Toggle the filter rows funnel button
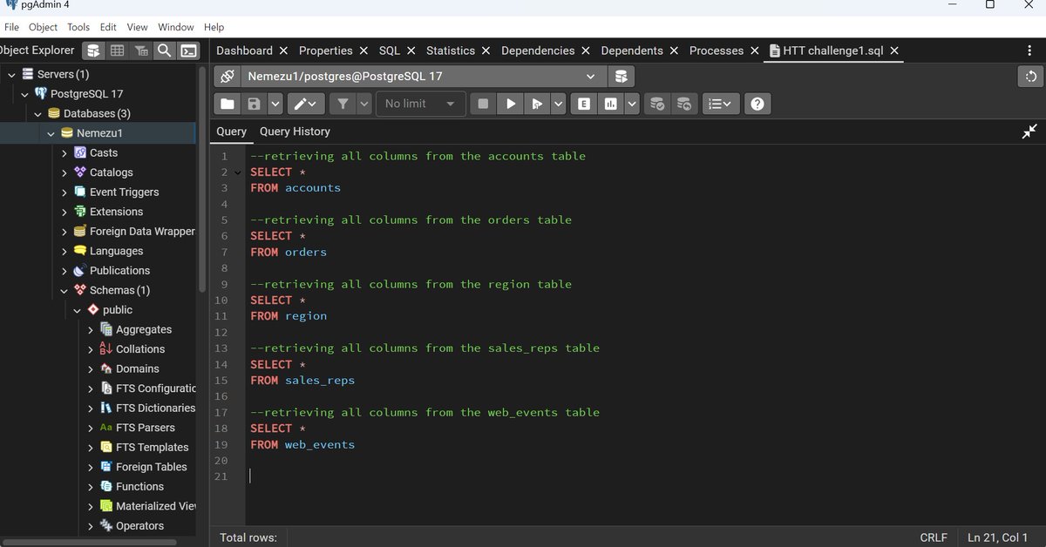Viewport: 1046px width, 547px height. pyautogui.click(x=343, y=104)
